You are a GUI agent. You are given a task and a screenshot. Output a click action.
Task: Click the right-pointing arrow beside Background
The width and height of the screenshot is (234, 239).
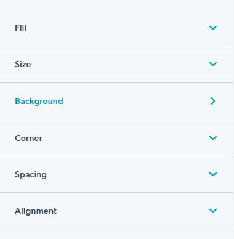pos(213,101)
